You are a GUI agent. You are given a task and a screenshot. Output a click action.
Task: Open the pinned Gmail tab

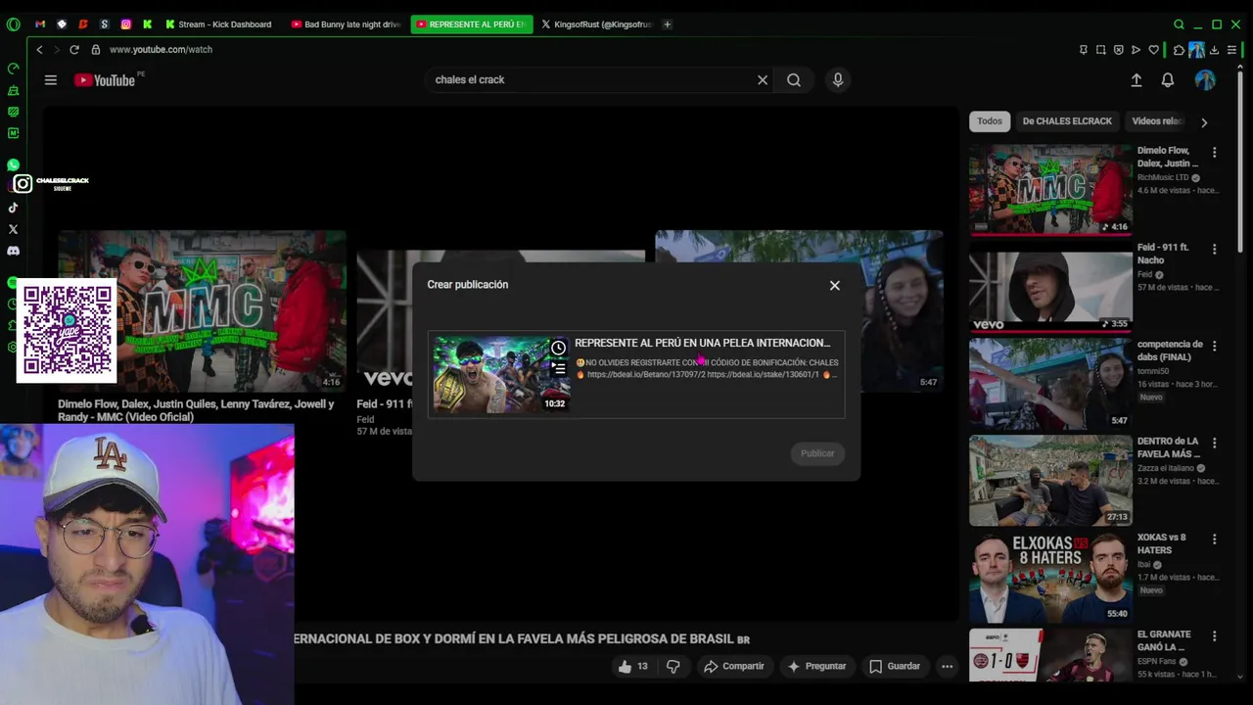[40, 24]
